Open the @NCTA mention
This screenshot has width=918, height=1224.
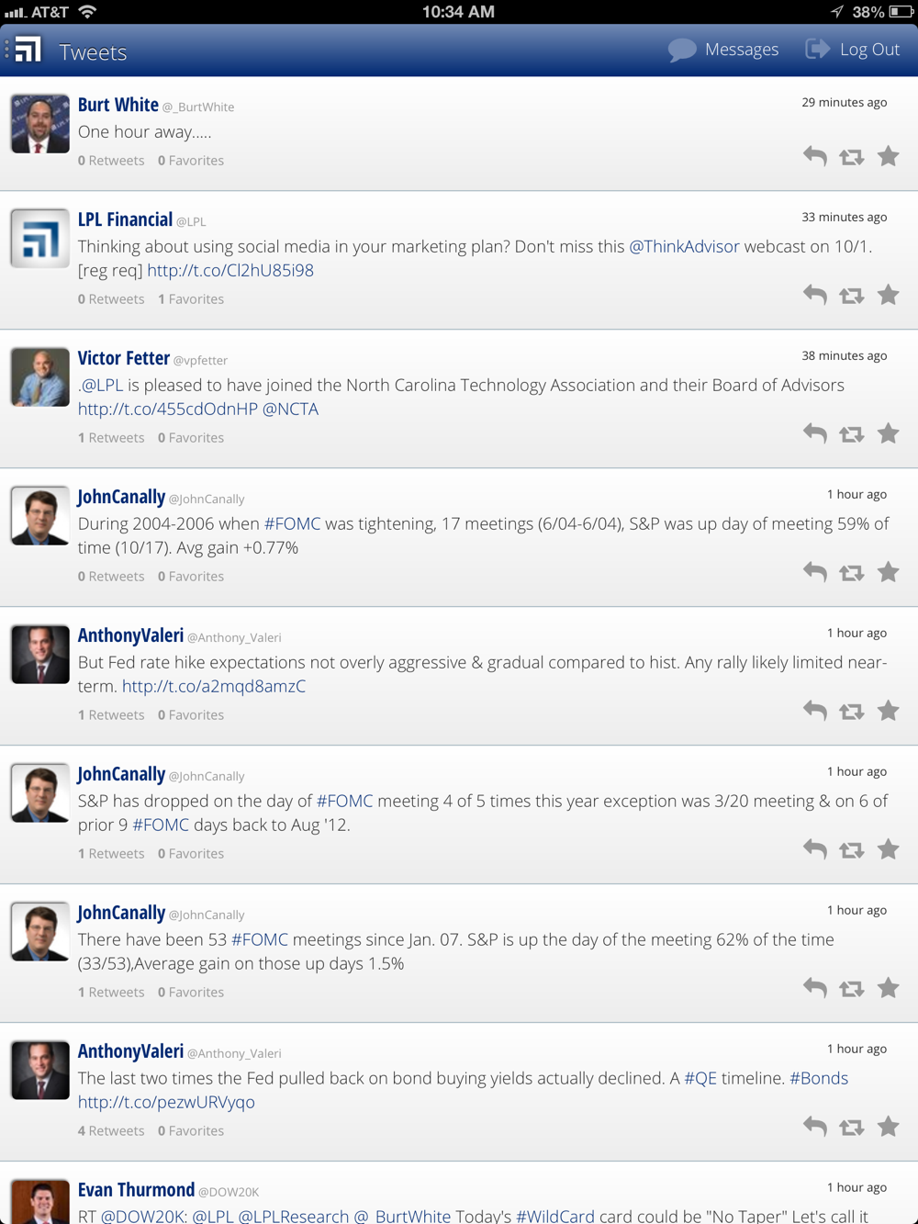[x=290, y=410]
